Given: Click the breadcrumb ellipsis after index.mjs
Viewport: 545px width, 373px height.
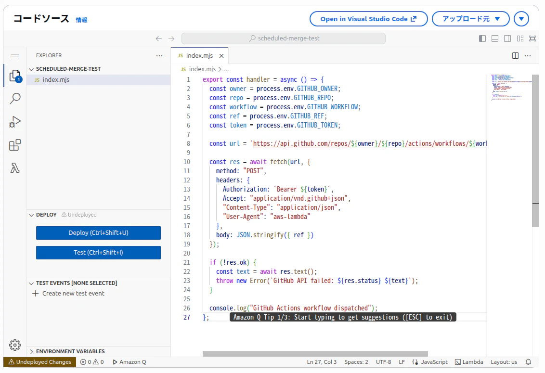Looking at the screenshot, I should tap(227, 69).
